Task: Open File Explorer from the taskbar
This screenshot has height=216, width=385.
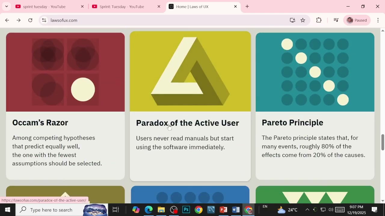Action: [x=161, y=210]
